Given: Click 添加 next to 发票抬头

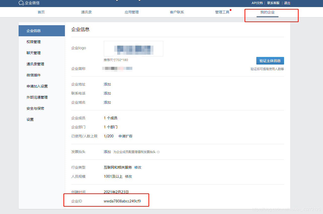Looking at the screenshot, I should pos(107,152).
